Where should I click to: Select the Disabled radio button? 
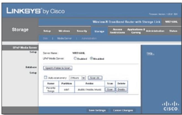(92, 58)
